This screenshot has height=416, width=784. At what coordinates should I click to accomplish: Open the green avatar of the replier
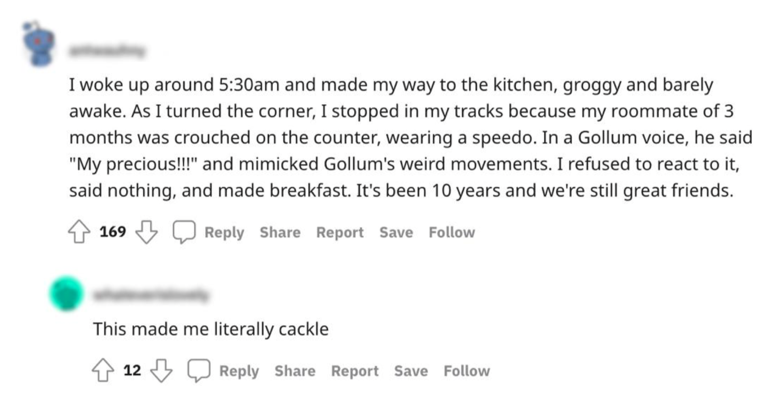point(66,293)
